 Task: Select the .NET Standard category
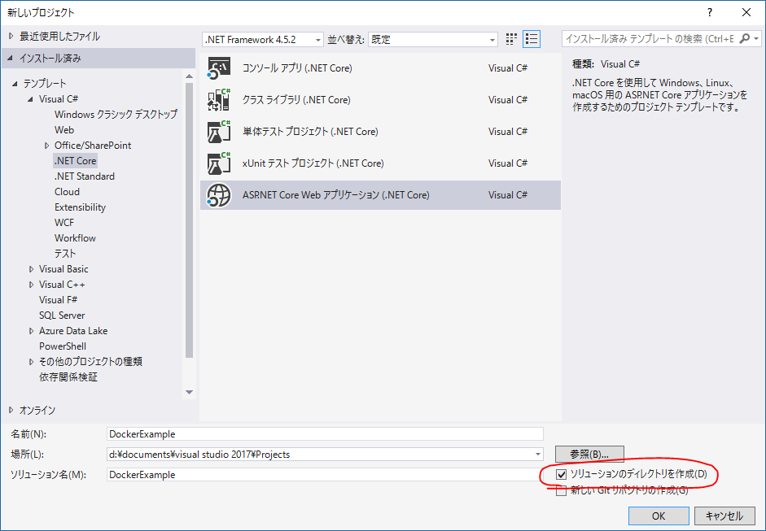click(85, 176)
